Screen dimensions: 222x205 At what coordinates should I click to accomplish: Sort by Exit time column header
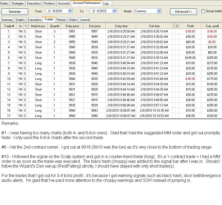click(x=154, y=26)
